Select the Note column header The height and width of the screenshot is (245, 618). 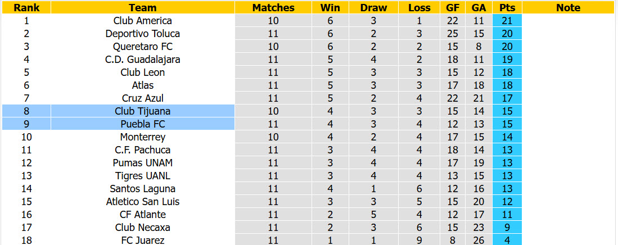point(568,7)
